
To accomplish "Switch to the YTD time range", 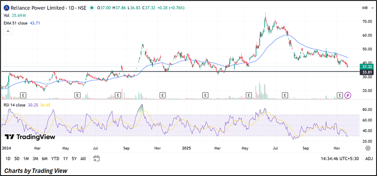I will pos(56,158).
